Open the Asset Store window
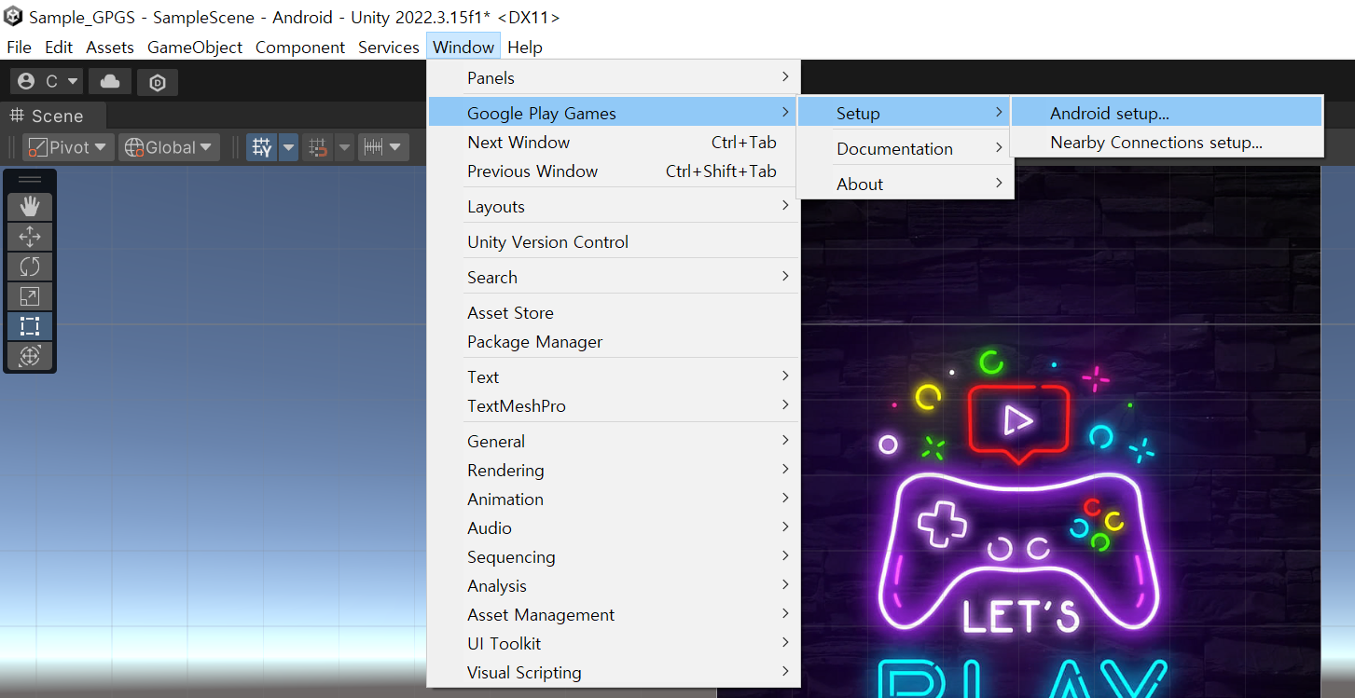Image resolution: width=1355 pixels, height=698 pixels. point(614,312)
